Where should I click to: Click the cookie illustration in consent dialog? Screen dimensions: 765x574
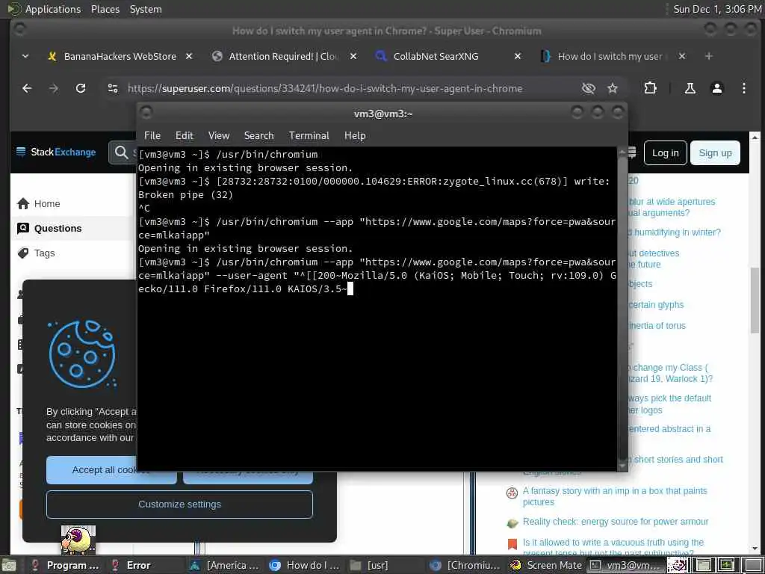point(81,354)
